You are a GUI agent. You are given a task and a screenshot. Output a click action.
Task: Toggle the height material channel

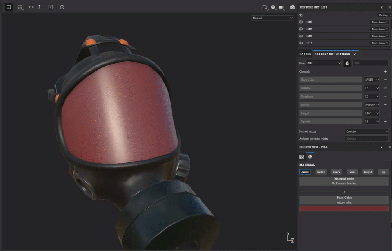pyautogui.click(x=368, y=172)
